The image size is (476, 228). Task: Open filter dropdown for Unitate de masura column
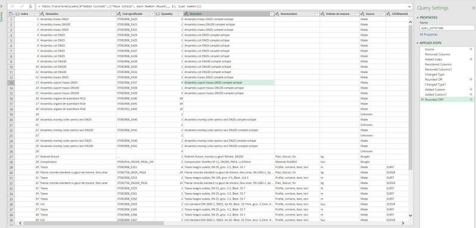tap(357, 14)
